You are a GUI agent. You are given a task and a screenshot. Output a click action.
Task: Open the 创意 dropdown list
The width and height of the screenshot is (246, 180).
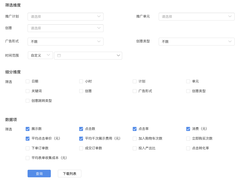coord(65,28)
